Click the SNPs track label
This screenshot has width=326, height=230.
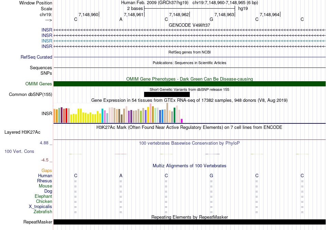pos(46,73)
